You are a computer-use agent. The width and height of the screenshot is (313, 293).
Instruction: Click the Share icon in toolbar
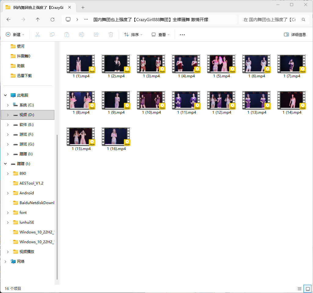coord(96,35)
